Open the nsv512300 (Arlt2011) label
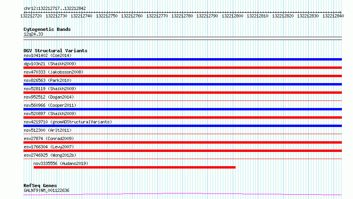This screenshot has height=199, width=353. [48, 130]
